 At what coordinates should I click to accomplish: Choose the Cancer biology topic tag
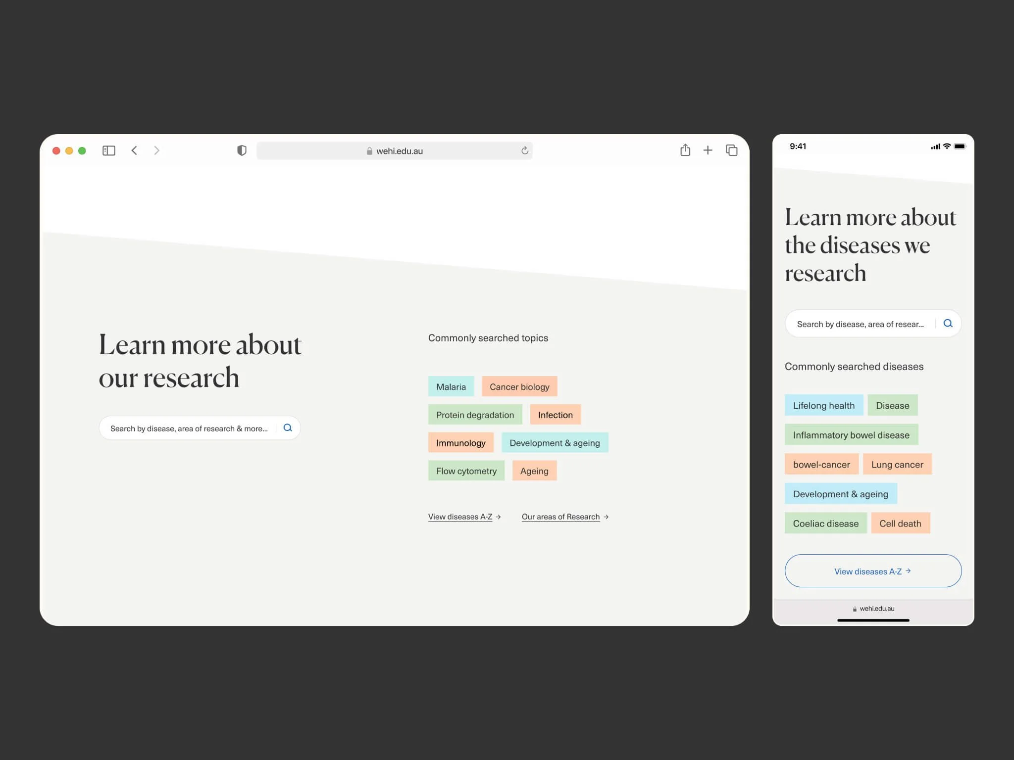click(519, 387)
